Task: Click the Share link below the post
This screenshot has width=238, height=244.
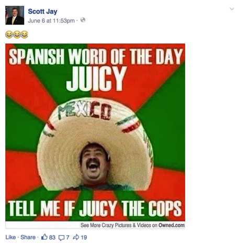Action: [28, 237]
